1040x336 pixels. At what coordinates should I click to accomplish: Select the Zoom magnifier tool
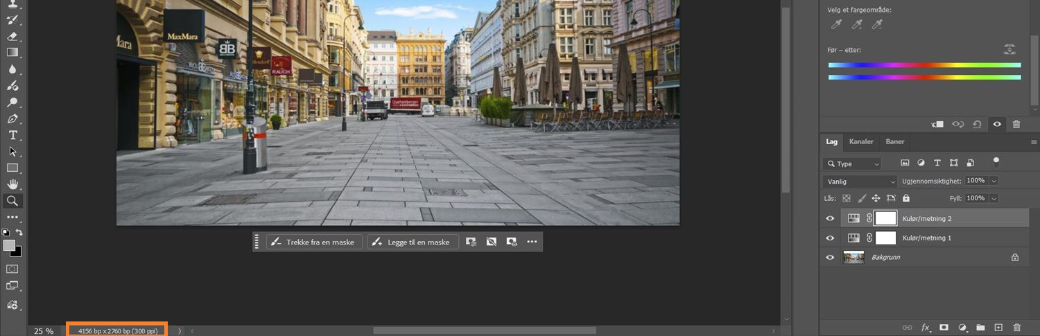tap(12, 201)
